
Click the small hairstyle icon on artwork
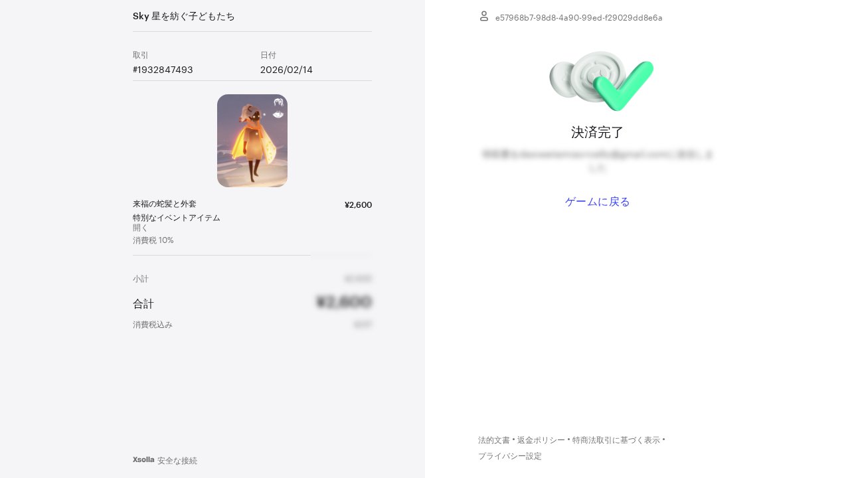point(278,108)
